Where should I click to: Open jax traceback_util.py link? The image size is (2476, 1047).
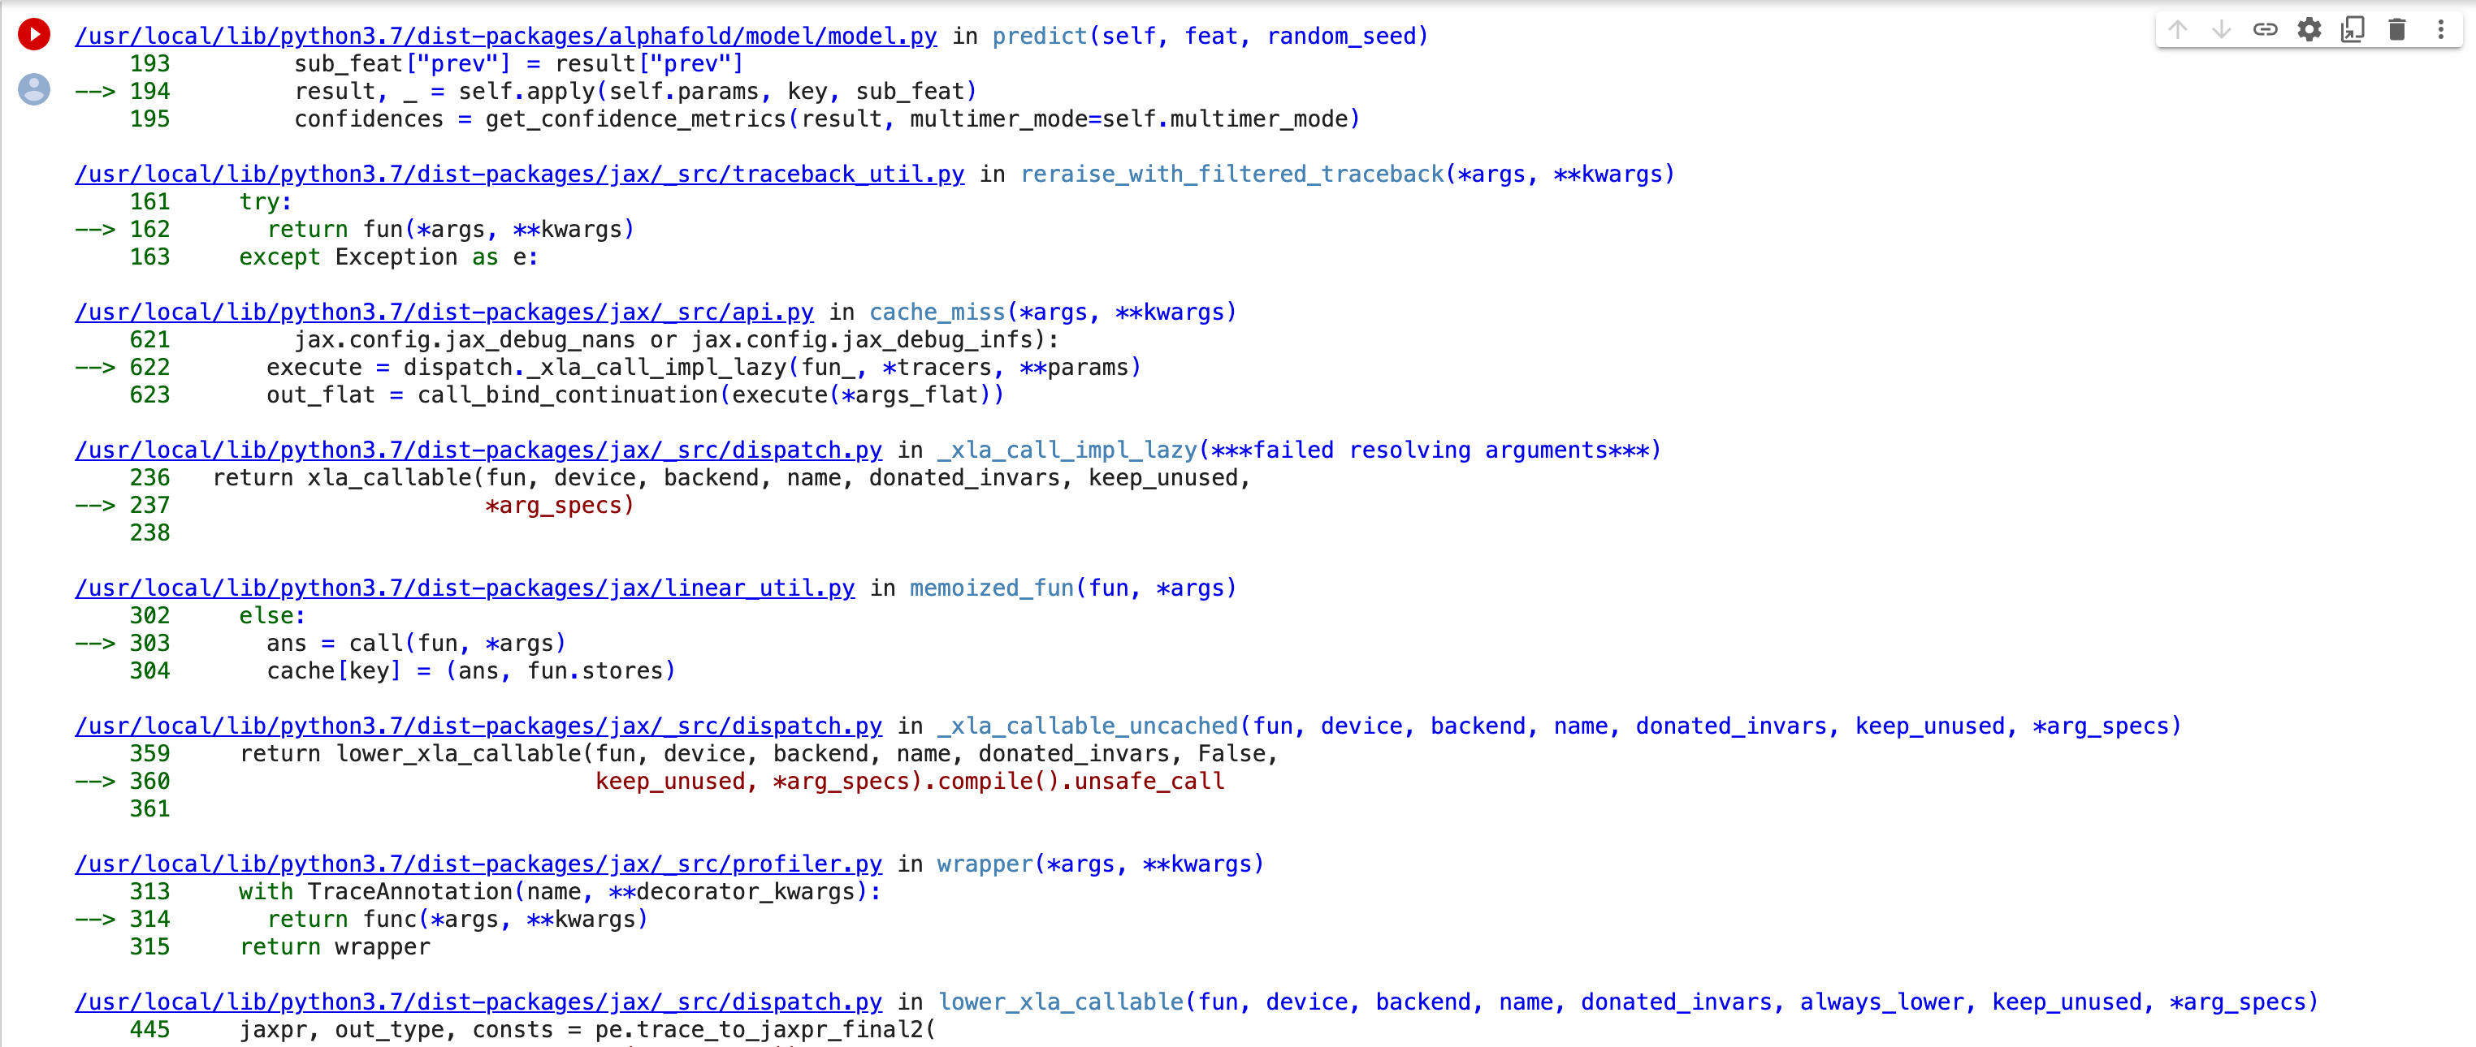click(519, 174)
